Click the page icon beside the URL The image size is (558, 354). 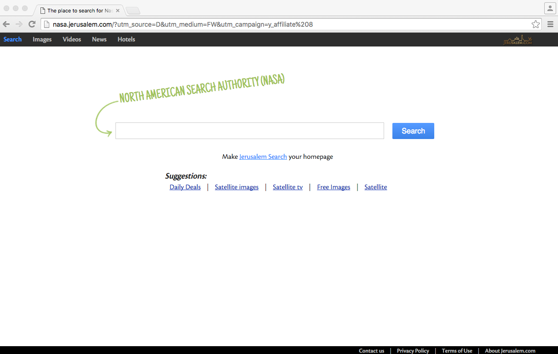point(46,24)
